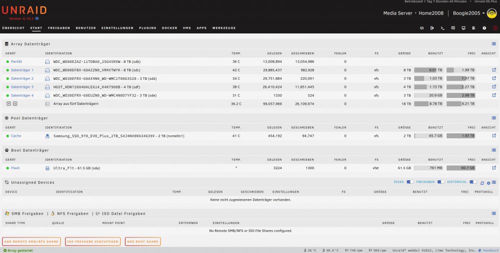The width and height of the screenshot is (500, 253).
Task: Open the APPS menu
Action: pos(201,28)
